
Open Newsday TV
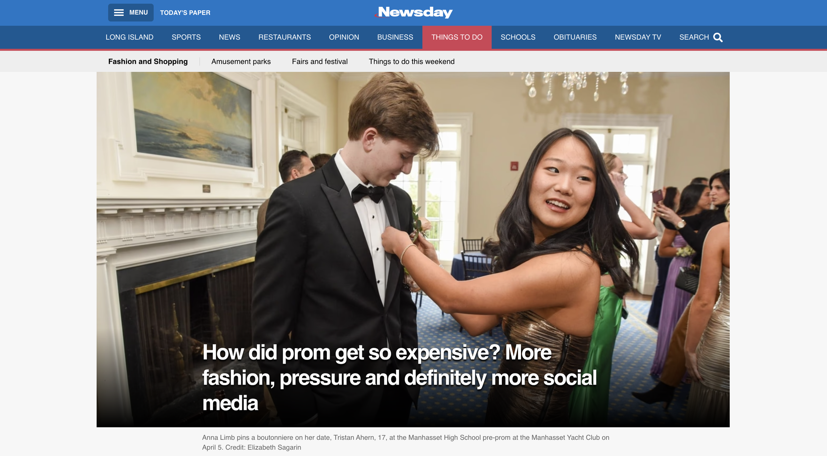click(x=638, y=37)
